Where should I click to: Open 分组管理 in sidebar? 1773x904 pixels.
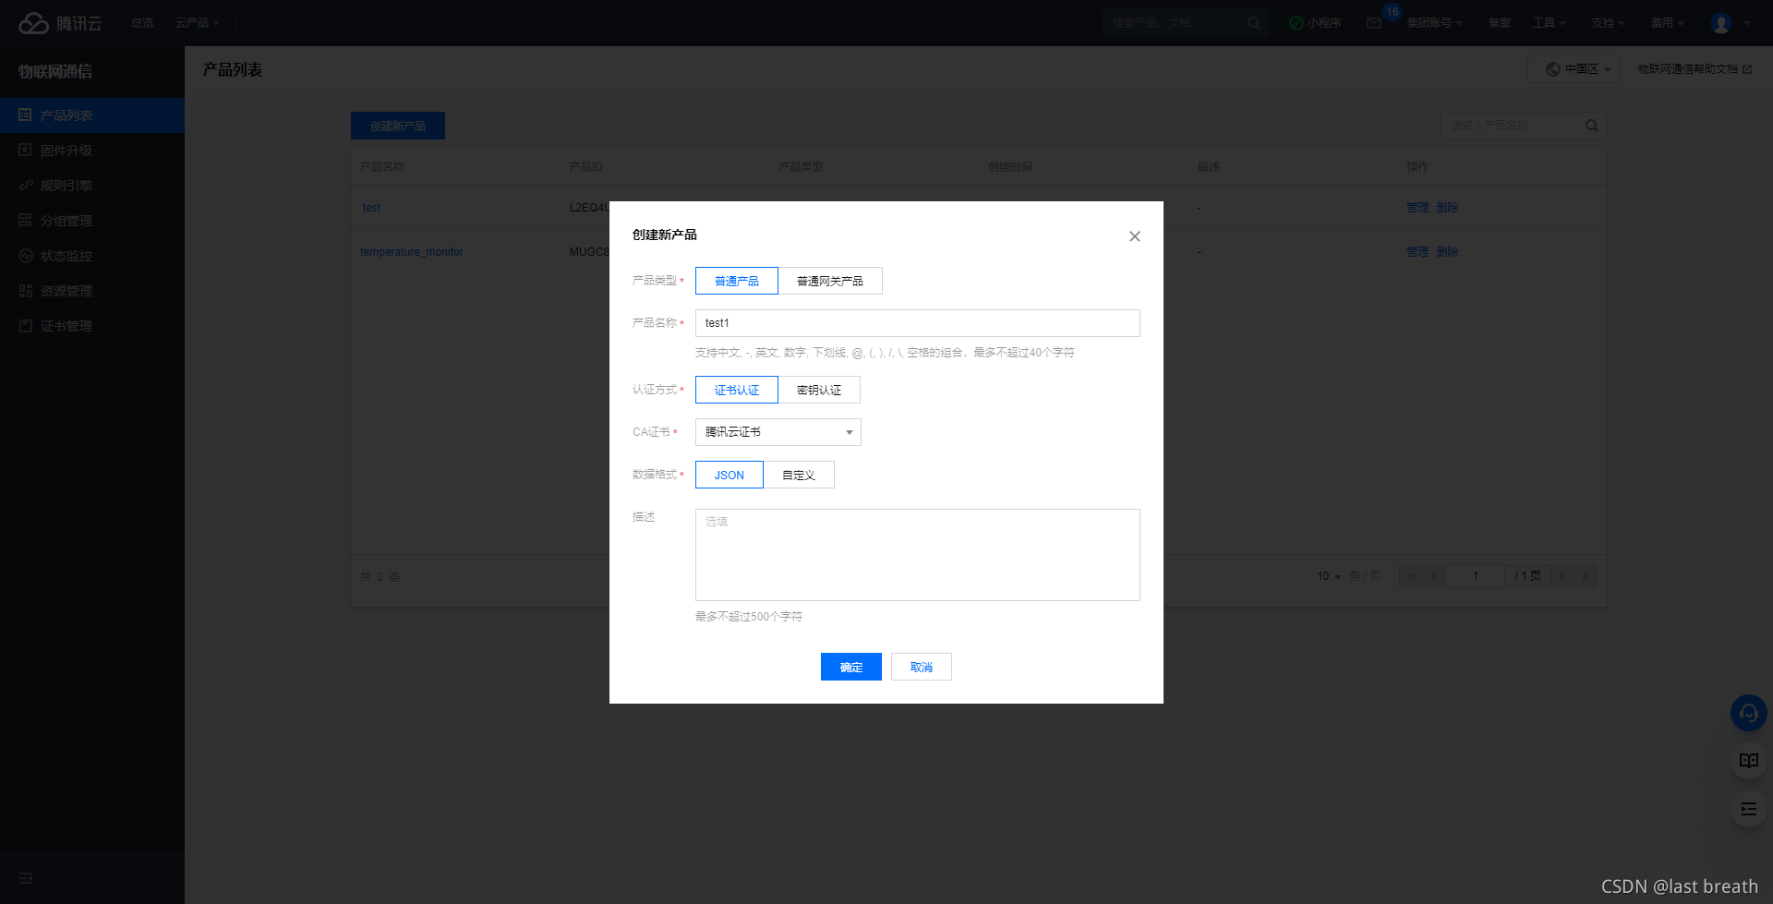[92, 221]
